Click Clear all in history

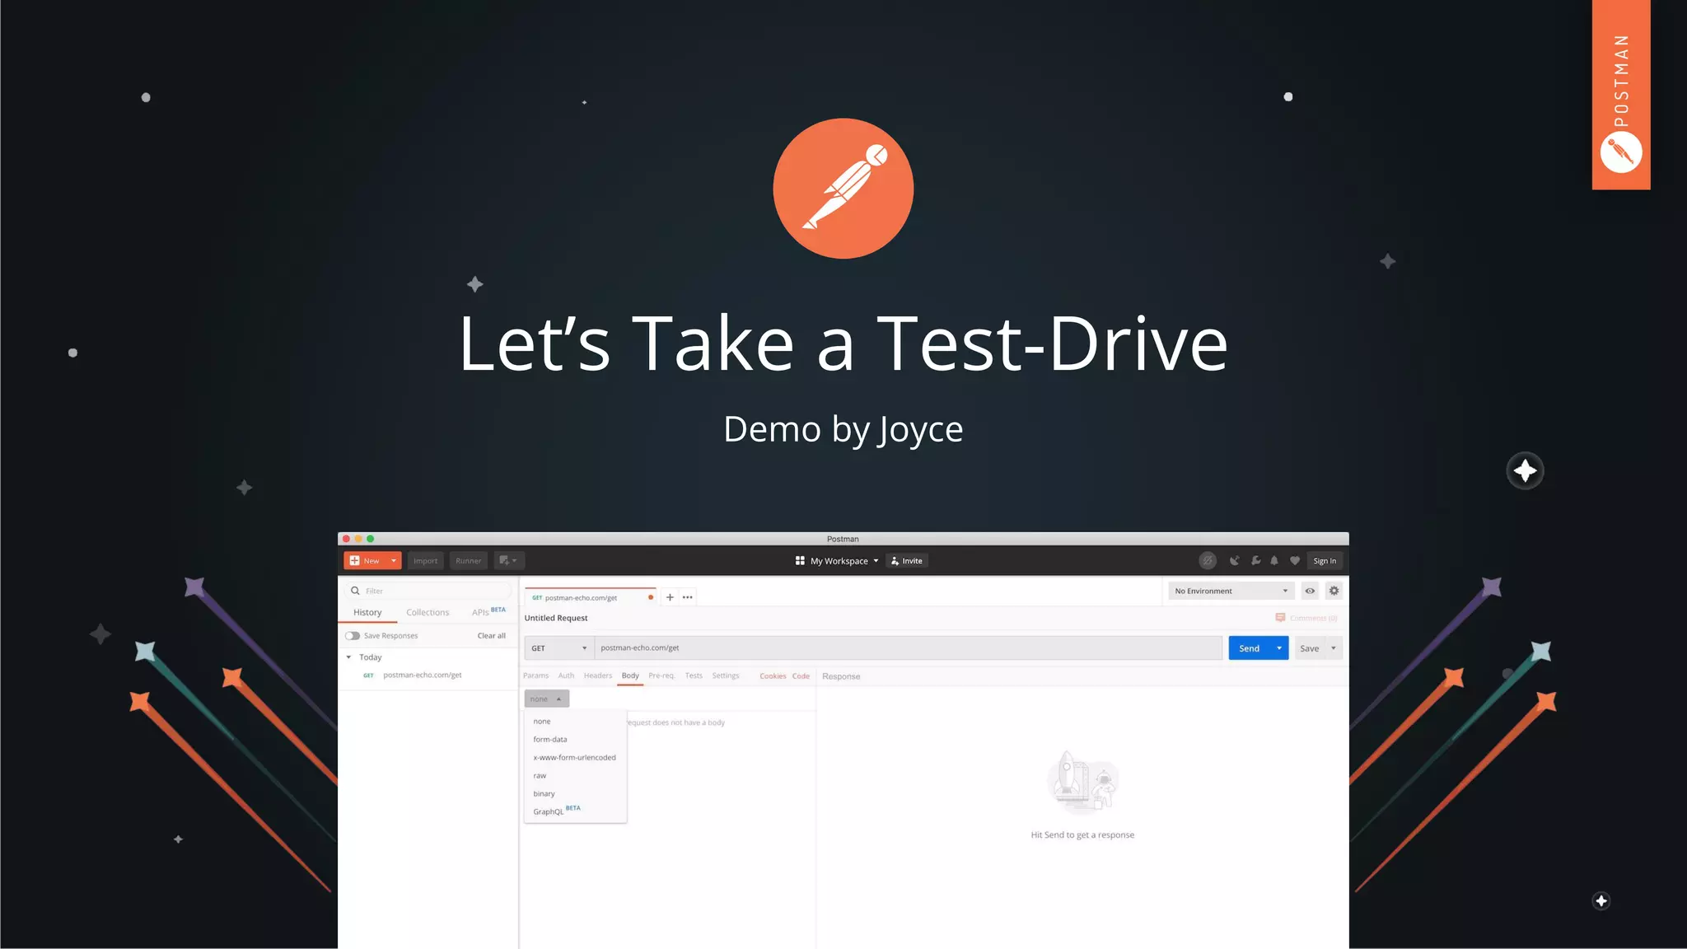click(492, 636)
